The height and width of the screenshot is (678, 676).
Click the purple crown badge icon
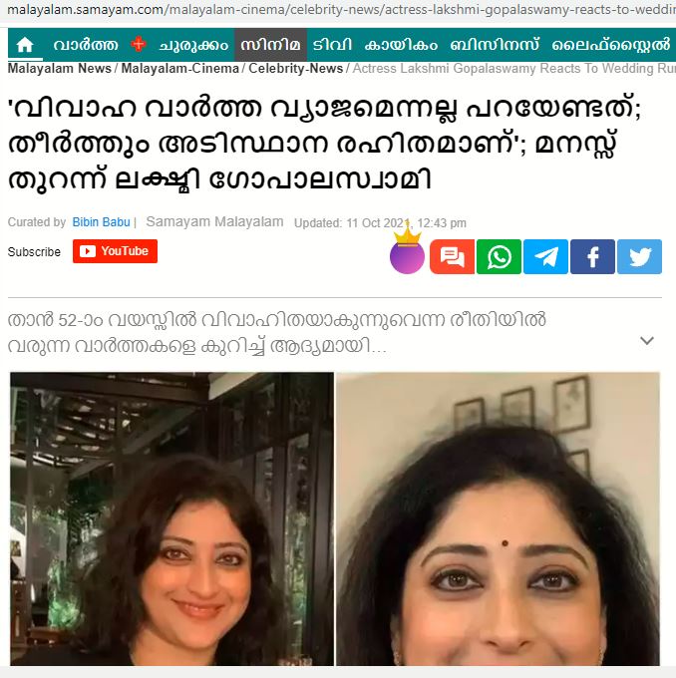tap(407, 252)
